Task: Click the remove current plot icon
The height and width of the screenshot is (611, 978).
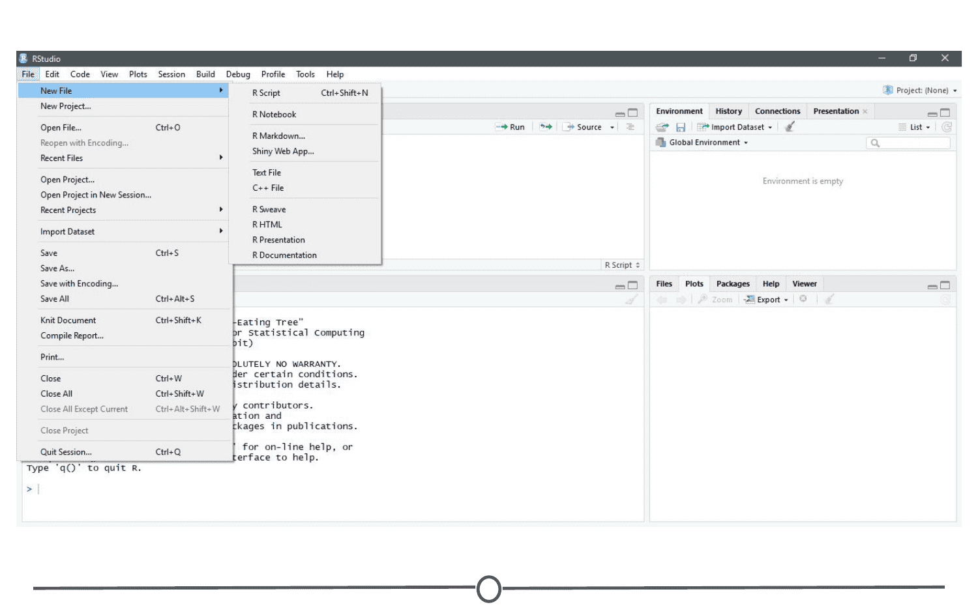Action: 803,299
